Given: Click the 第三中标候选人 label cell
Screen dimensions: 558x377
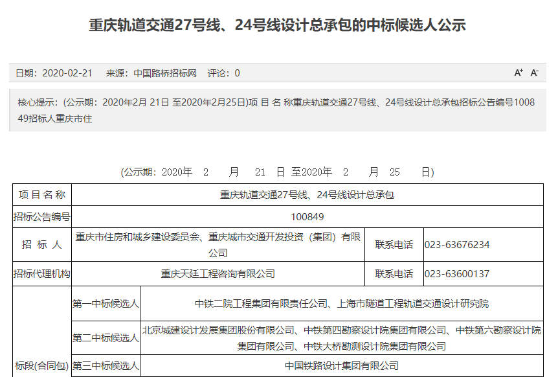Looking at the screenshot, I should (106, 365).
